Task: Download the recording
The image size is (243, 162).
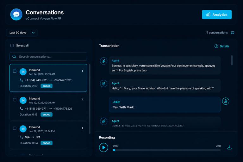Action: [x=229, y=147]
